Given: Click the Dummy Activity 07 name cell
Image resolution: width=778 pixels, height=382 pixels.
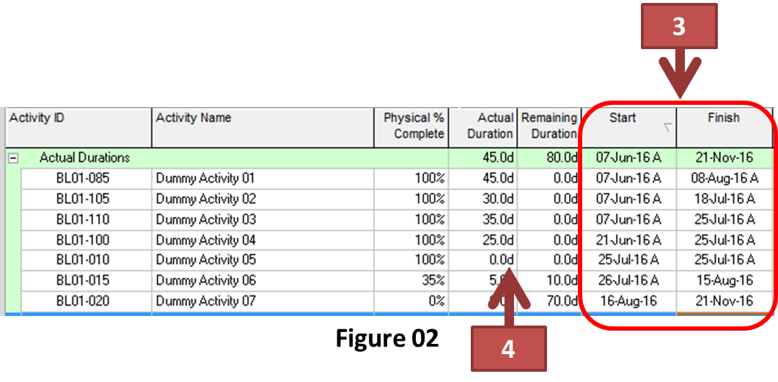Looking at the screenshot, I should 263,301.
